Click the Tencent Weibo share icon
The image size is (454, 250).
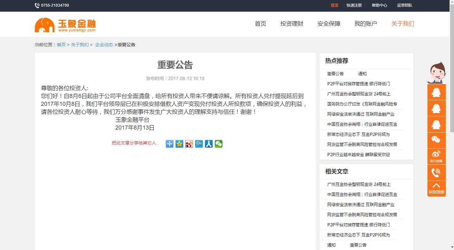pyautogui.click(x=199, y=144)
